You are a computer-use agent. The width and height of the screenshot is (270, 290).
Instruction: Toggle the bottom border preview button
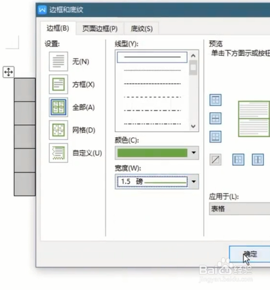click(x=215, y=137)
